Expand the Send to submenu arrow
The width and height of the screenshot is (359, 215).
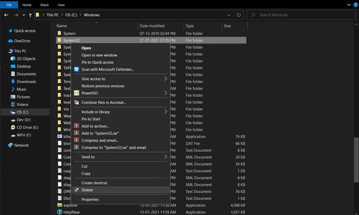coord(166,157)
